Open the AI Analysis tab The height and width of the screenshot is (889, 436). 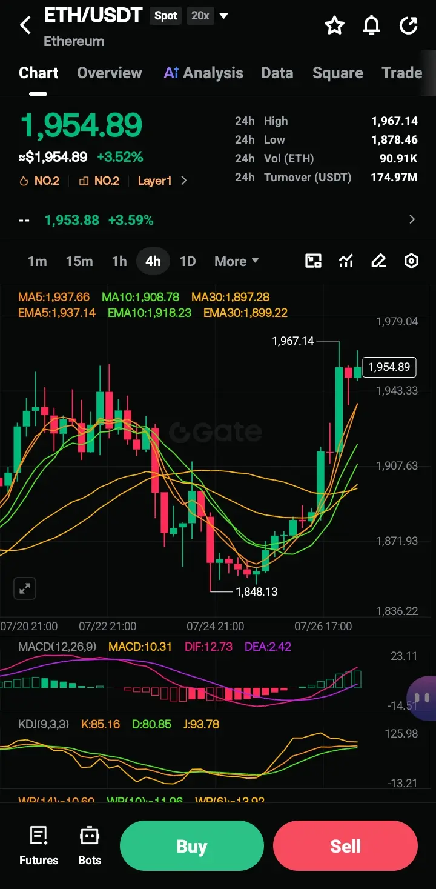203,73
